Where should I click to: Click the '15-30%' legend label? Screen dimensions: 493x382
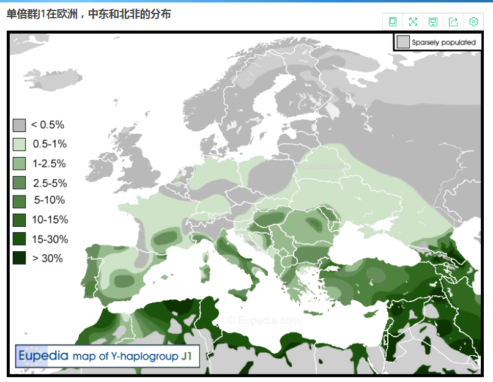click(x=50, y=239)
